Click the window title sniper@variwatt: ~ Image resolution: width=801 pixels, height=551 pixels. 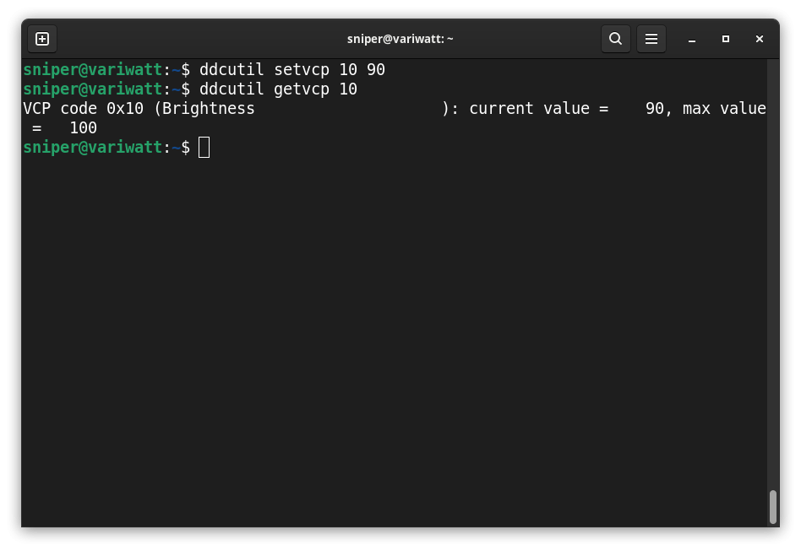(400, 39)
